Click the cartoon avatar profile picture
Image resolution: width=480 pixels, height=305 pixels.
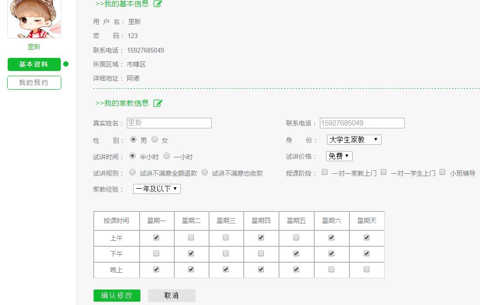tap(34, 18)
